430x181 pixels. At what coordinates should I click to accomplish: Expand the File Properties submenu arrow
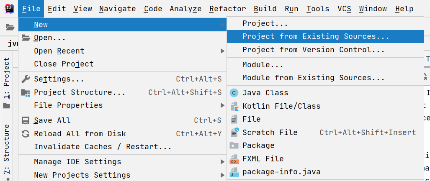click(x=222, y=105)
